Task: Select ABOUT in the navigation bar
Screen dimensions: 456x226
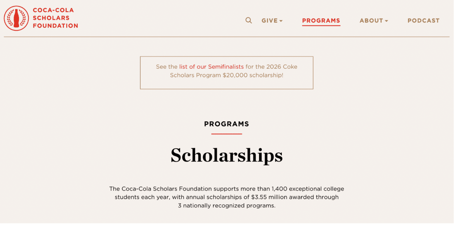Action: [371, 21]
